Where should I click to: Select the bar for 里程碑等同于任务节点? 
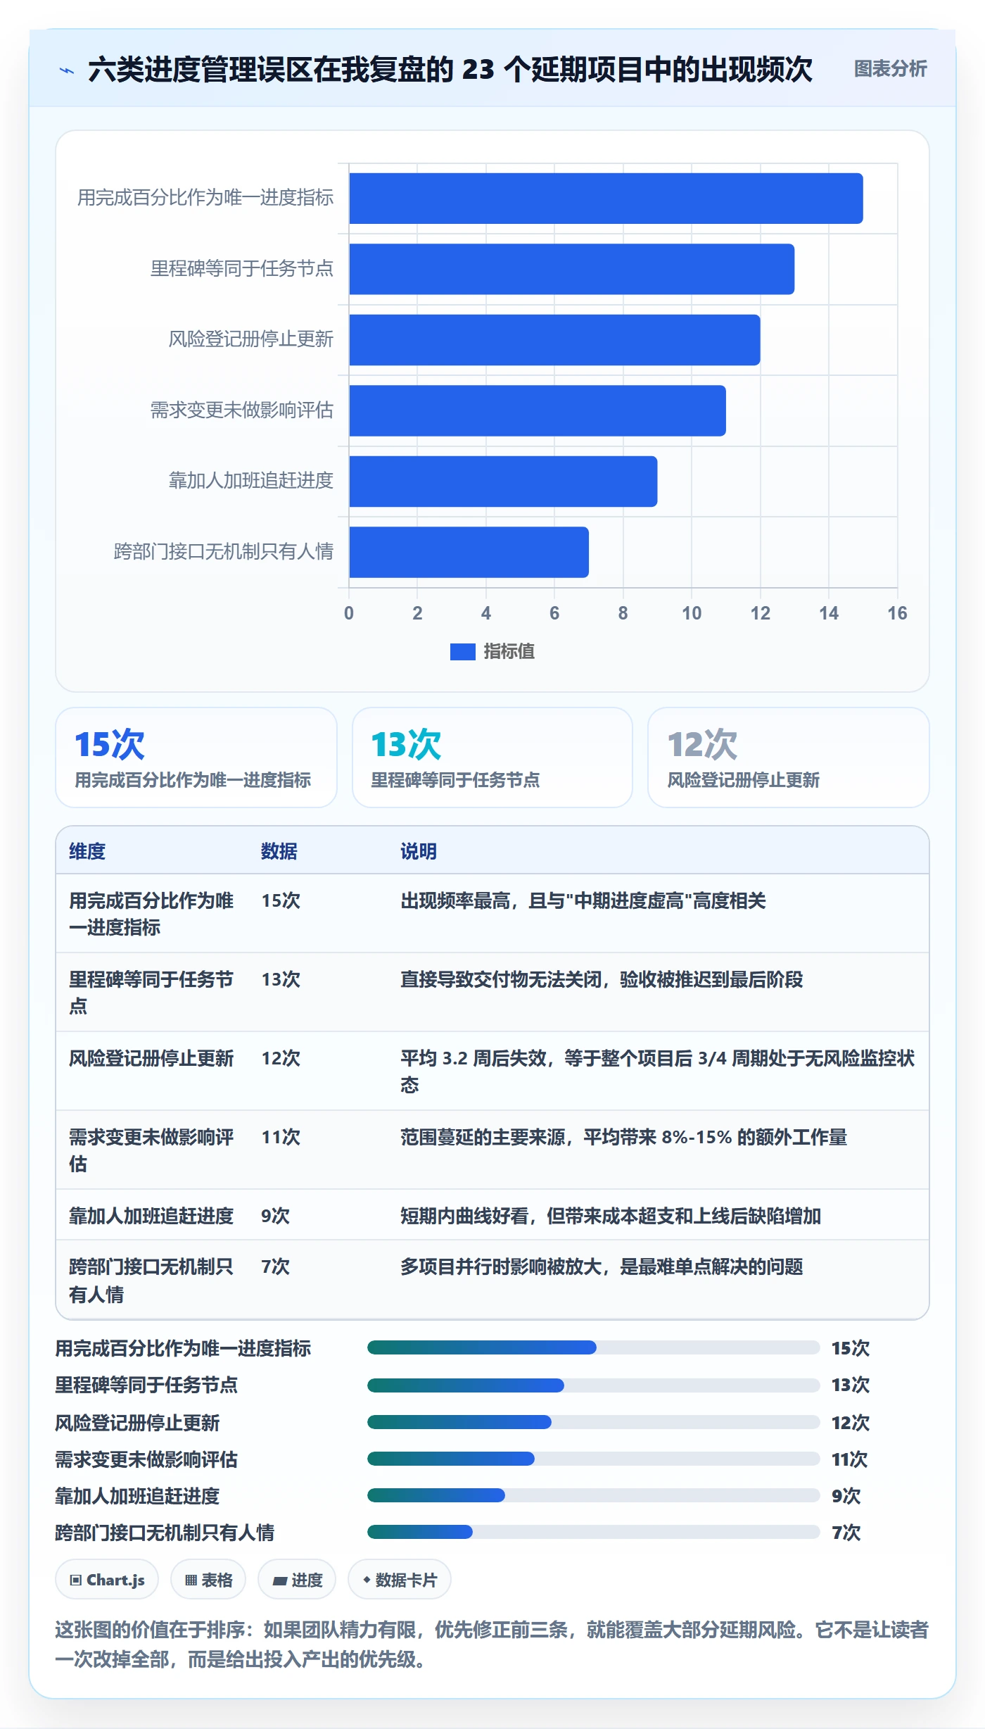click(571, 269)
